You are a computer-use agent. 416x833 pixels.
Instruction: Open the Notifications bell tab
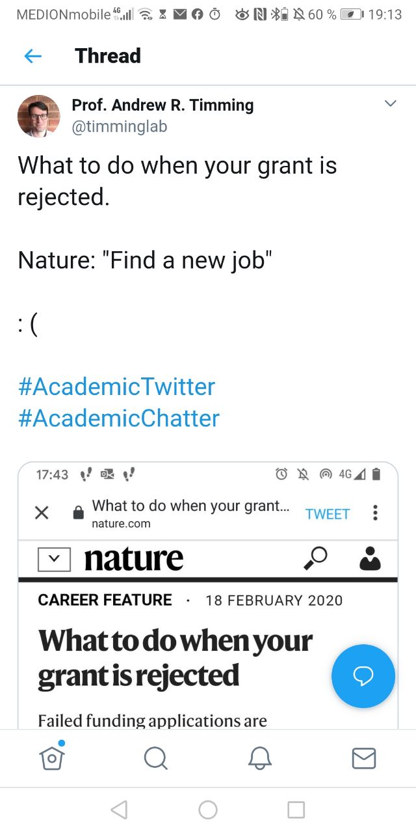coord(260,758)
